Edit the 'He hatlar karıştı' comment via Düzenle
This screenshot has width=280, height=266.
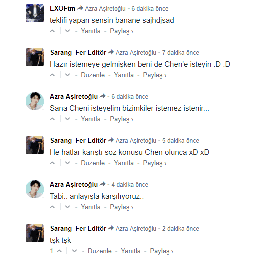93,163
